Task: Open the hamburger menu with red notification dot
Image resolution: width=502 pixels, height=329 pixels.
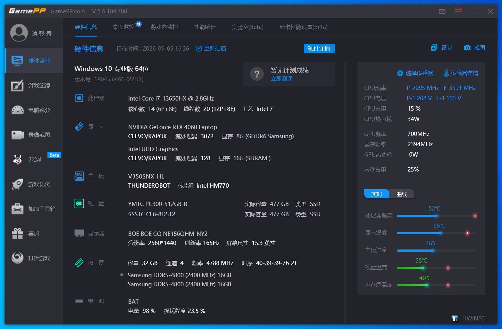Action: click(458, 12)
